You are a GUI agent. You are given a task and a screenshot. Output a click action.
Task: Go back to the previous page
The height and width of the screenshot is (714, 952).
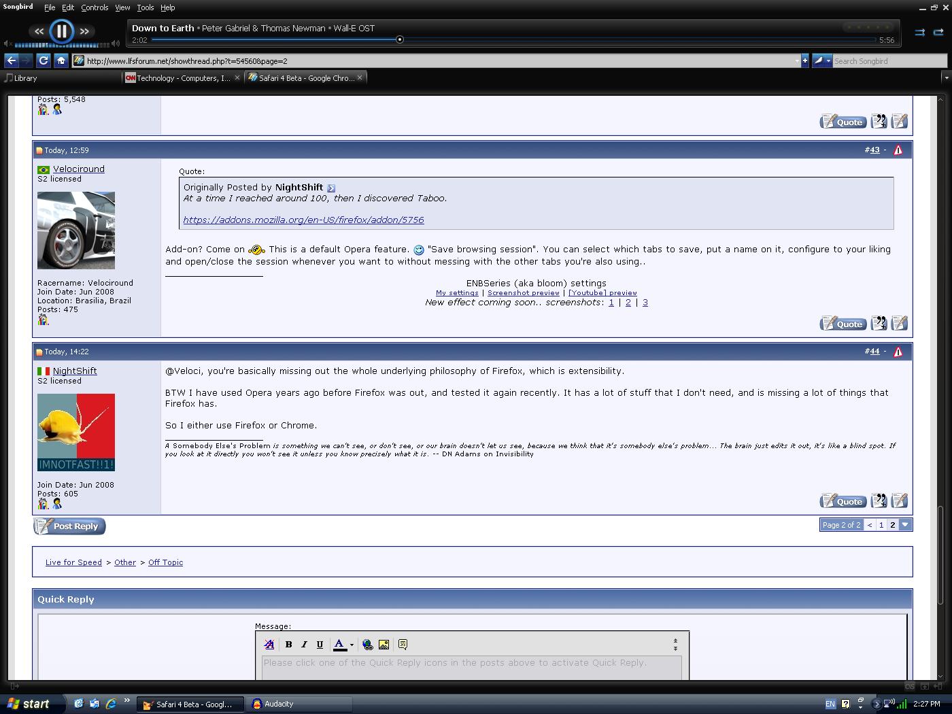coord(12,61)
